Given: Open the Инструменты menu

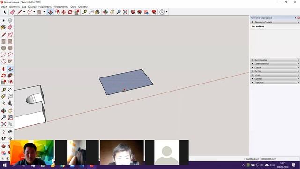Looking at the screenshot, I should (61, 7).
